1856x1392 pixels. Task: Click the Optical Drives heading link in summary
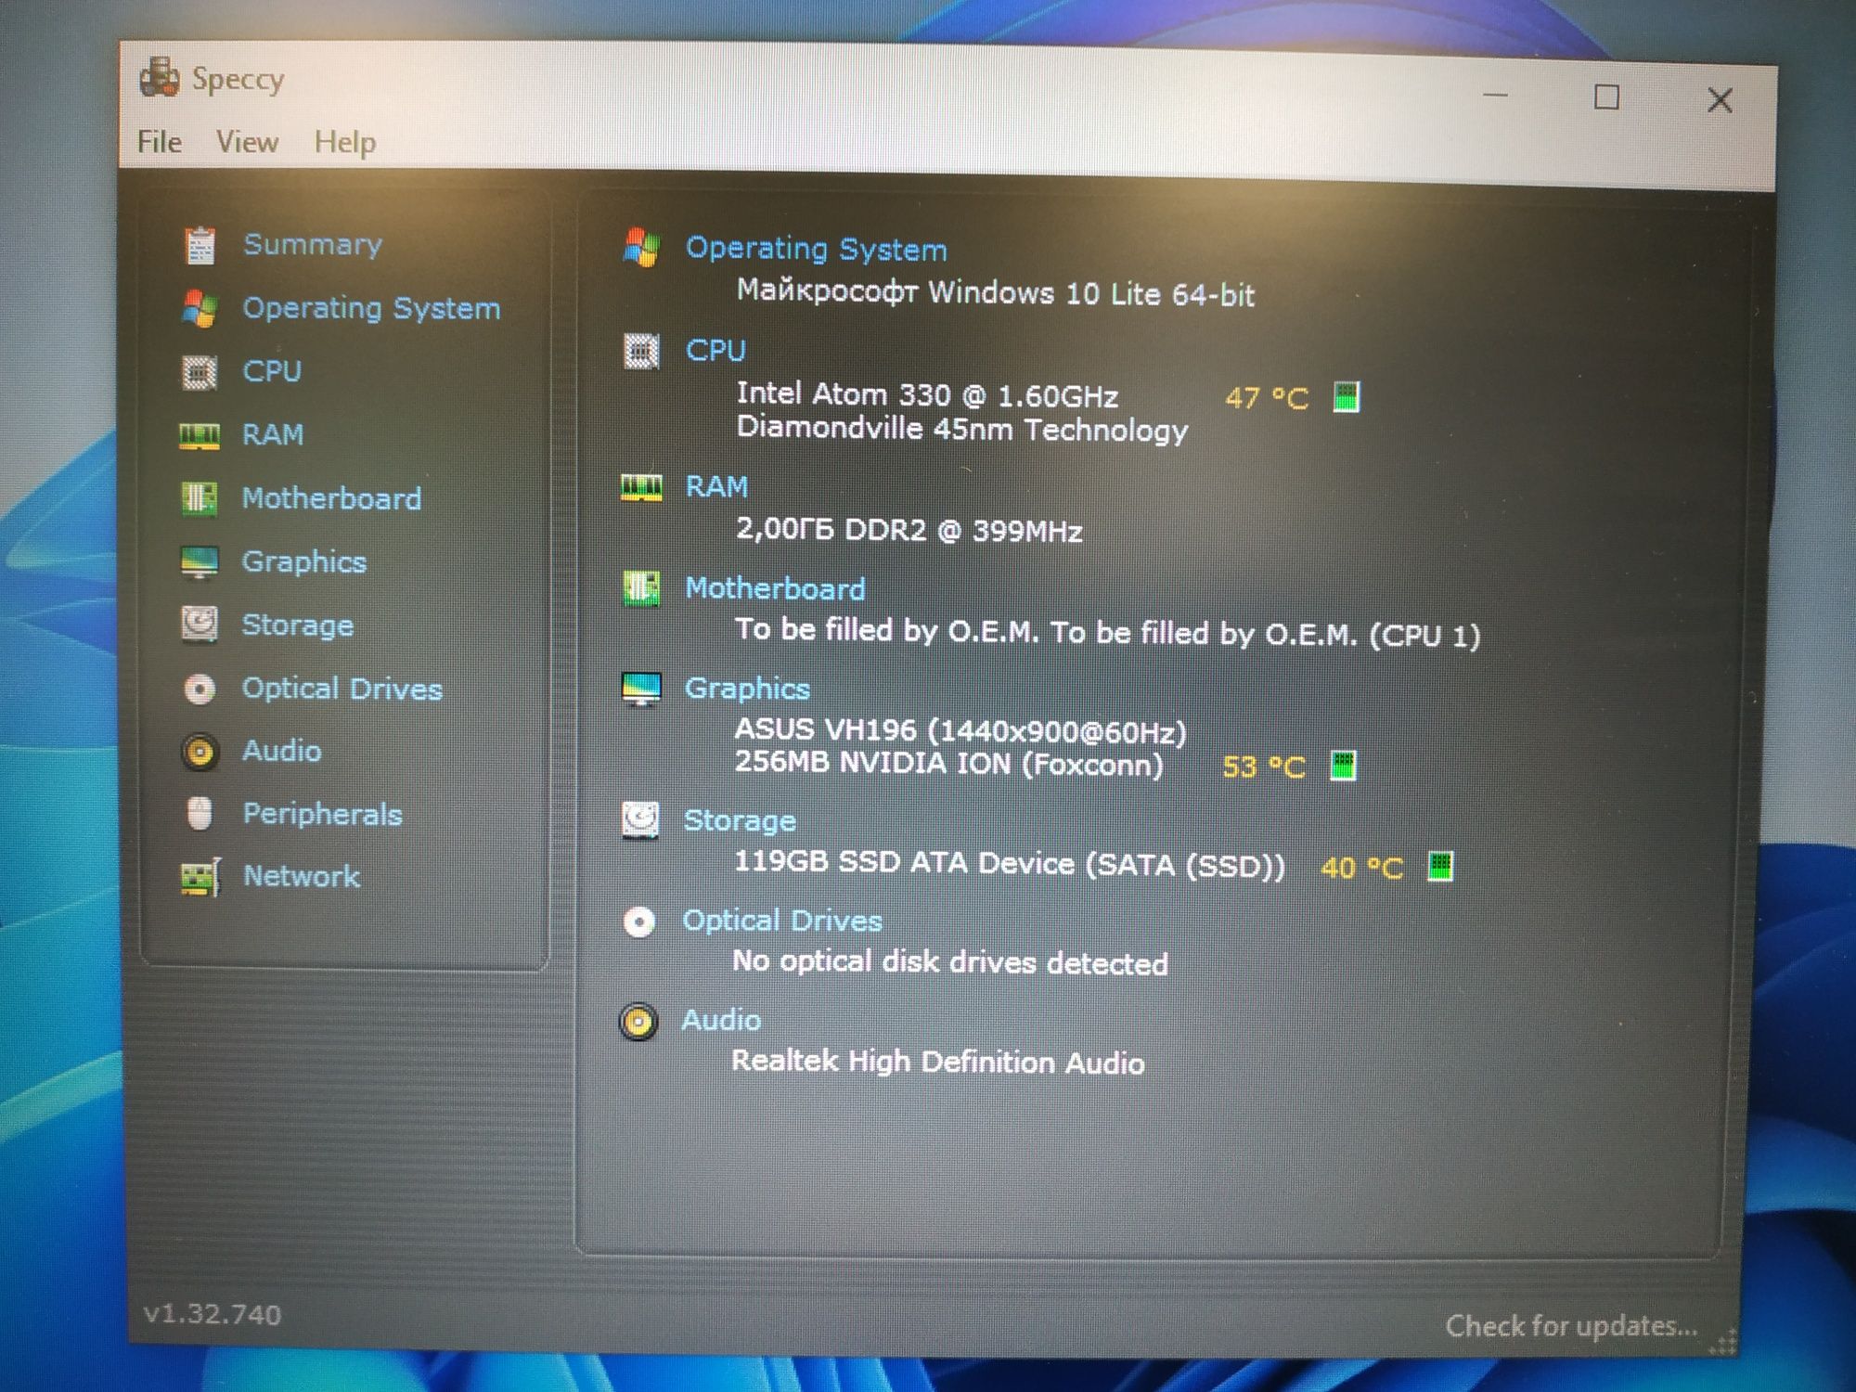click(782, 921)
